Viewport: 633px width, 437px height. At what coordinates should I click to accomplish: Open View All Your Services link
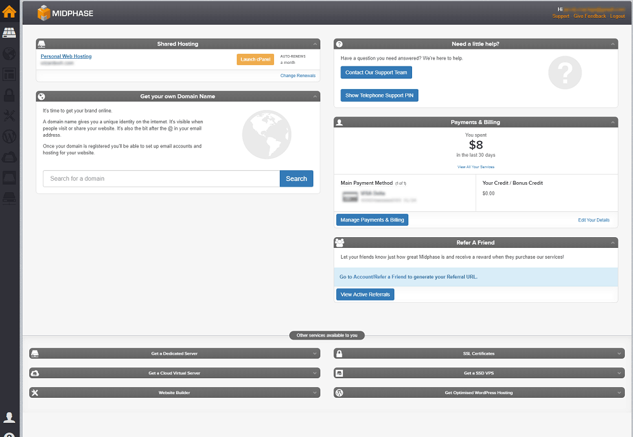(x=475, y=167)
